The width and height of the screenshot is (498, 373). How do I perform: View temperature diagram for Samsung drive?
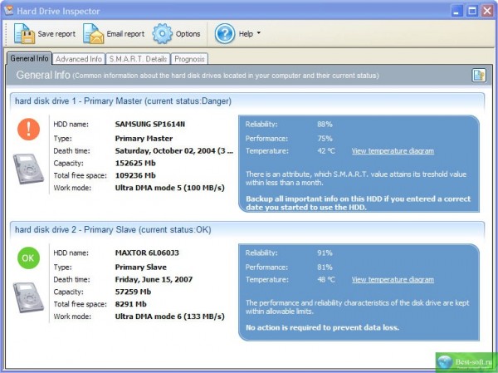393,151
